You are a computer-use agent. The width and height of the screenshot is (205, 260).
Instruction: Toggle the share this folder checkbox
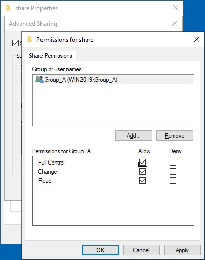pos(15,43)
